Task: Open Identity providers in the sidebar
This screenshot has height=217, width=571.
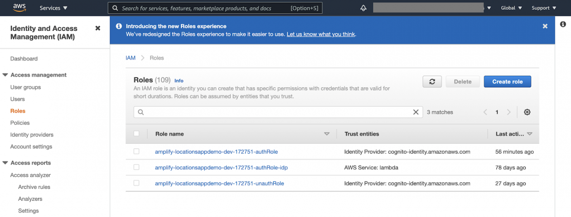Action: (x=32, y=135)
